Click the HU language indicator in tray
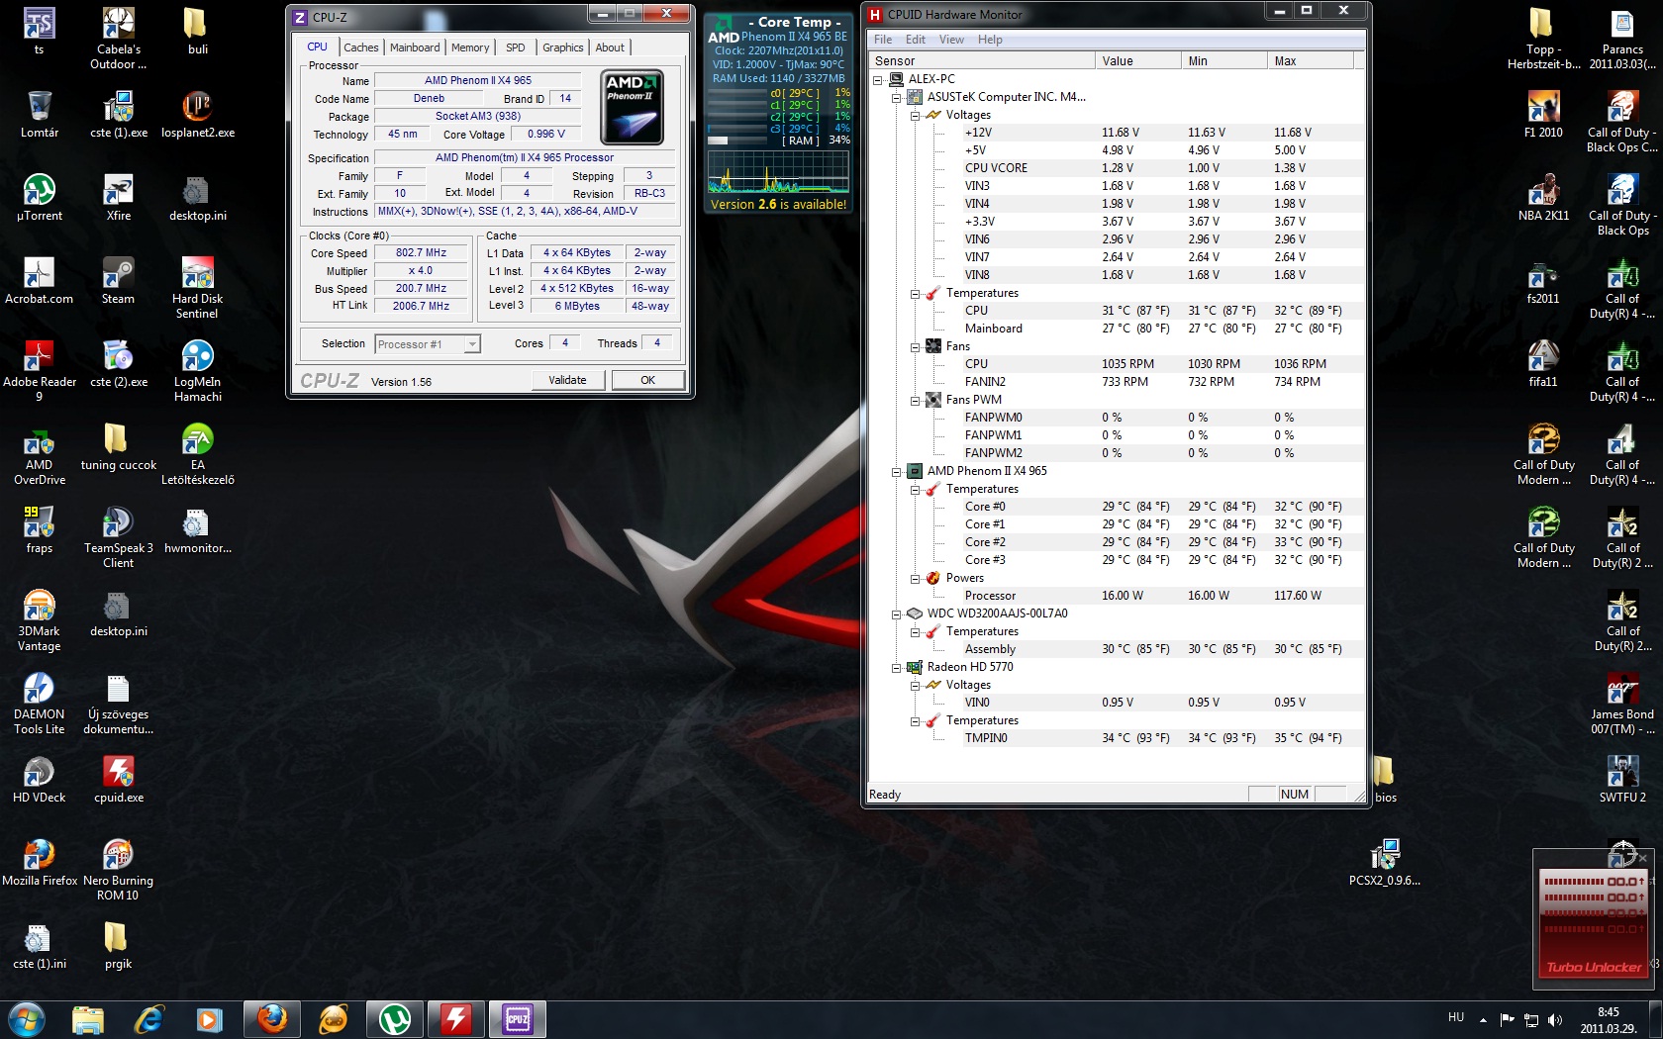This screenshot has width=1663, height=1039. (x=1456, y=1017)
